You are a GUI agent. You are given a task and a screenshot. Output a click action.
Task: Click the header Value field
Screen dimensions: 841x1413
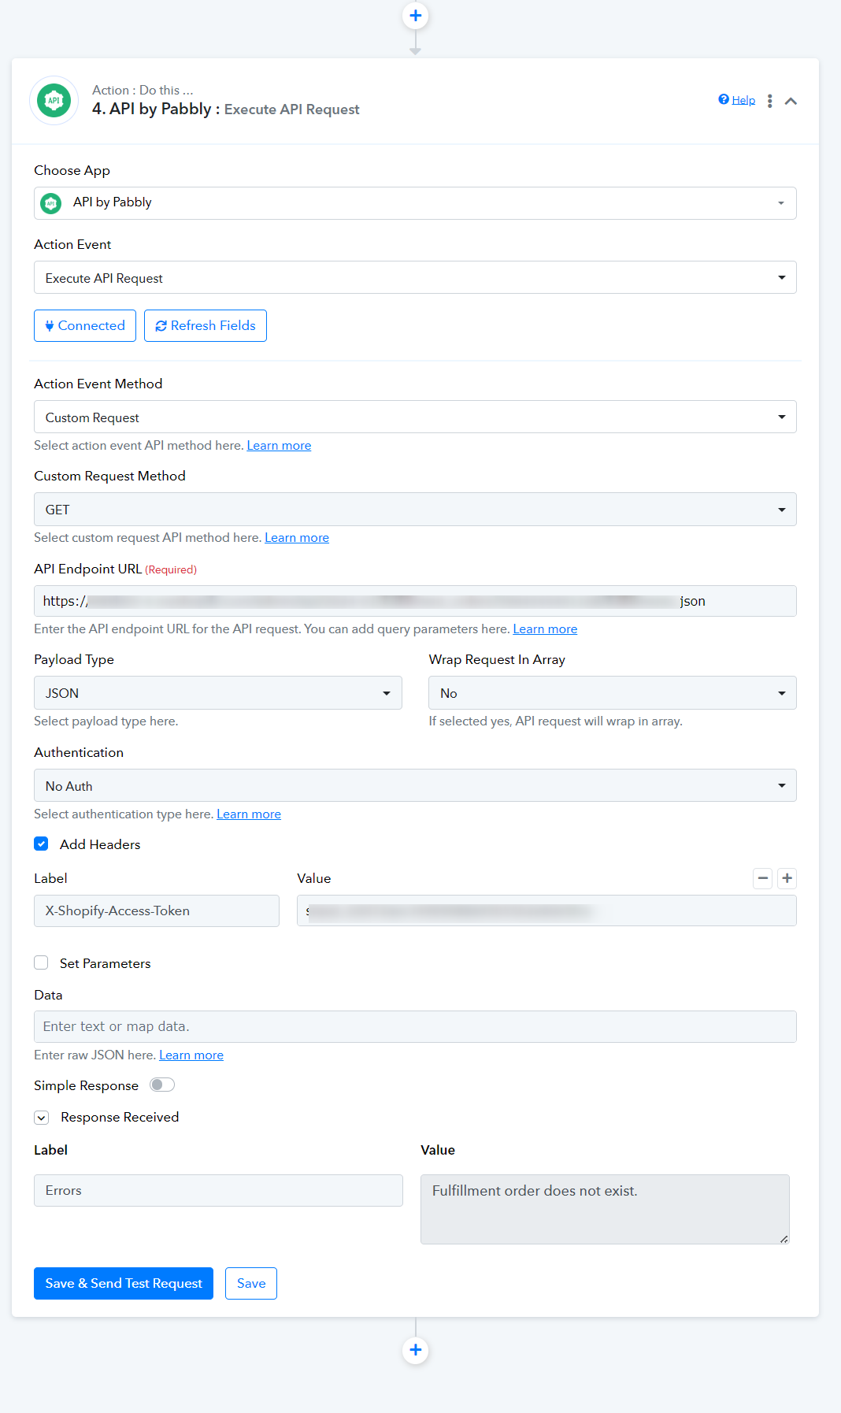point(546,910)
